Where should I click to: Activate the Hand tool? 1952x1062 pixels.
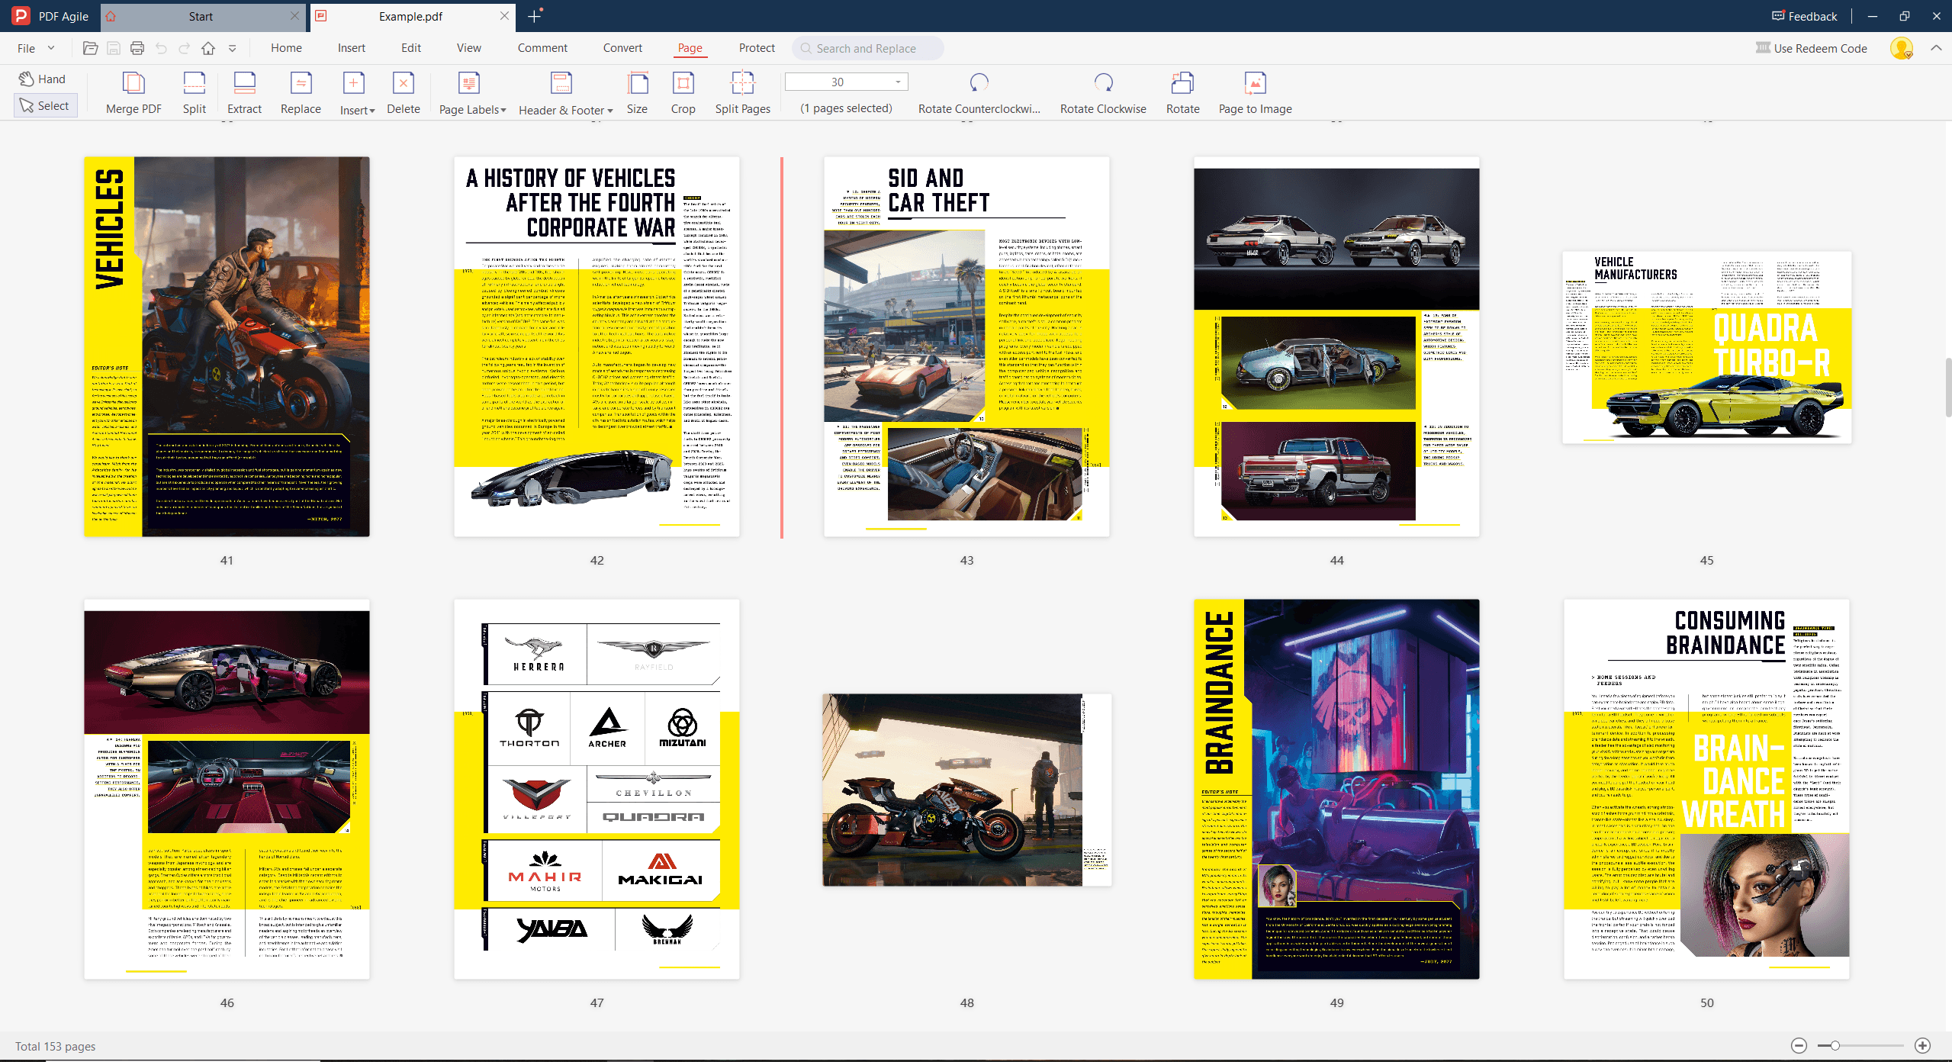[x=43, y=79]
